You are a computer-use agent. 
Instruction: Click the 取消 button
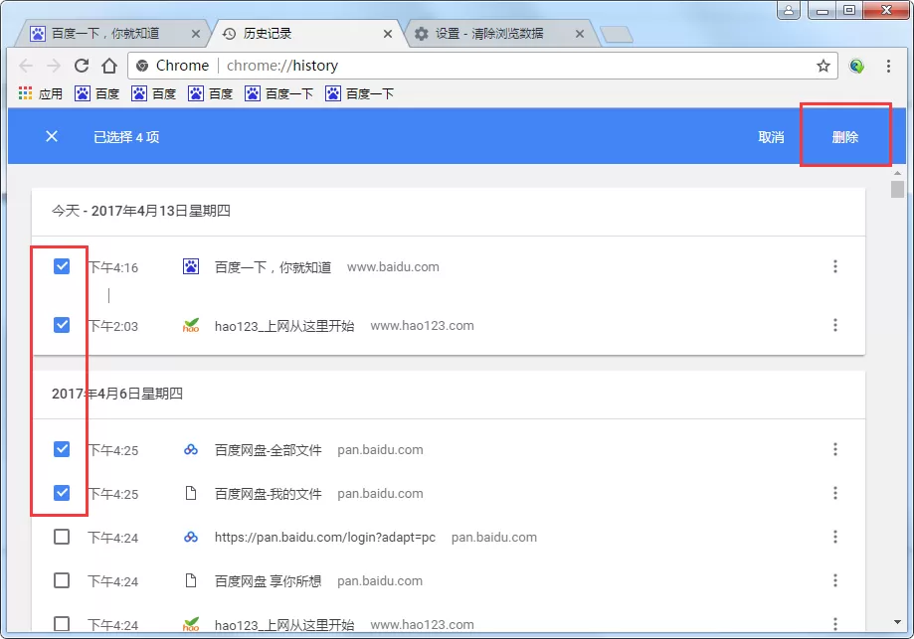click(x=771, y=137)
